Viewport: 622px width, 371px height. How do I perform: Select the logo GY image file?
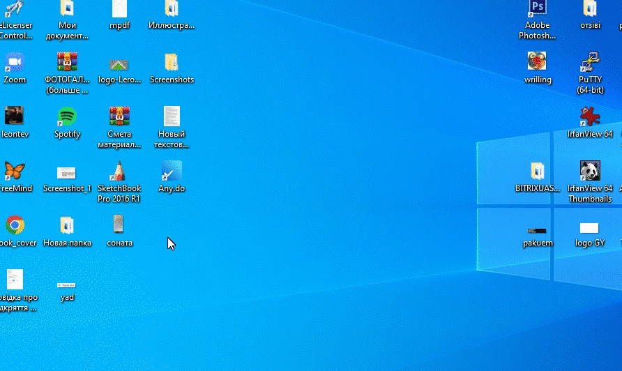tap(589, 229)
